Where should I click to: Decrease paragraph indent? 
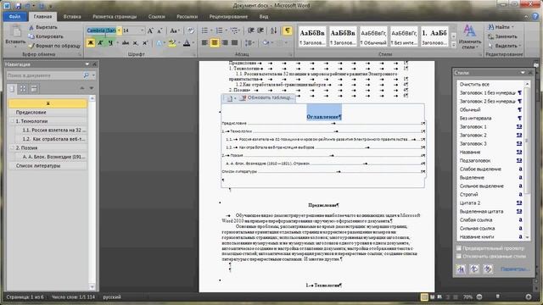[251, 30]
